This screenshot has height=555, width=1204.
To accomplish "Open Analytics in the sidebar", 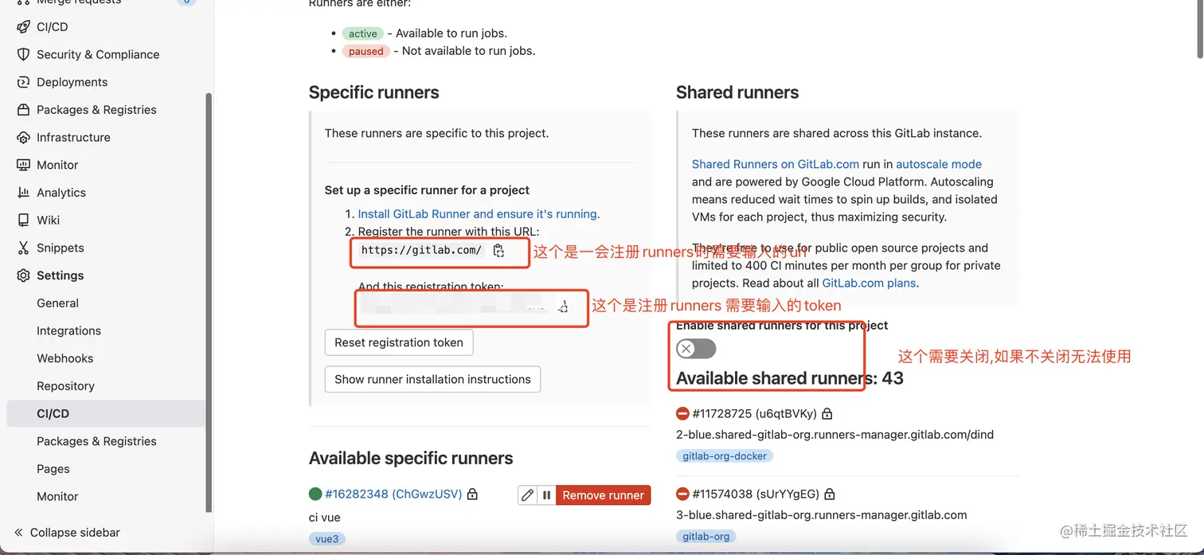I will (61, 193).
